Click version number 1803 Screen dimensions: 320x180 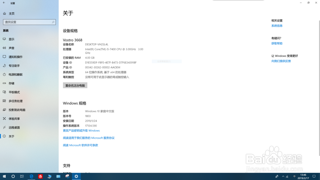[88, 116]
